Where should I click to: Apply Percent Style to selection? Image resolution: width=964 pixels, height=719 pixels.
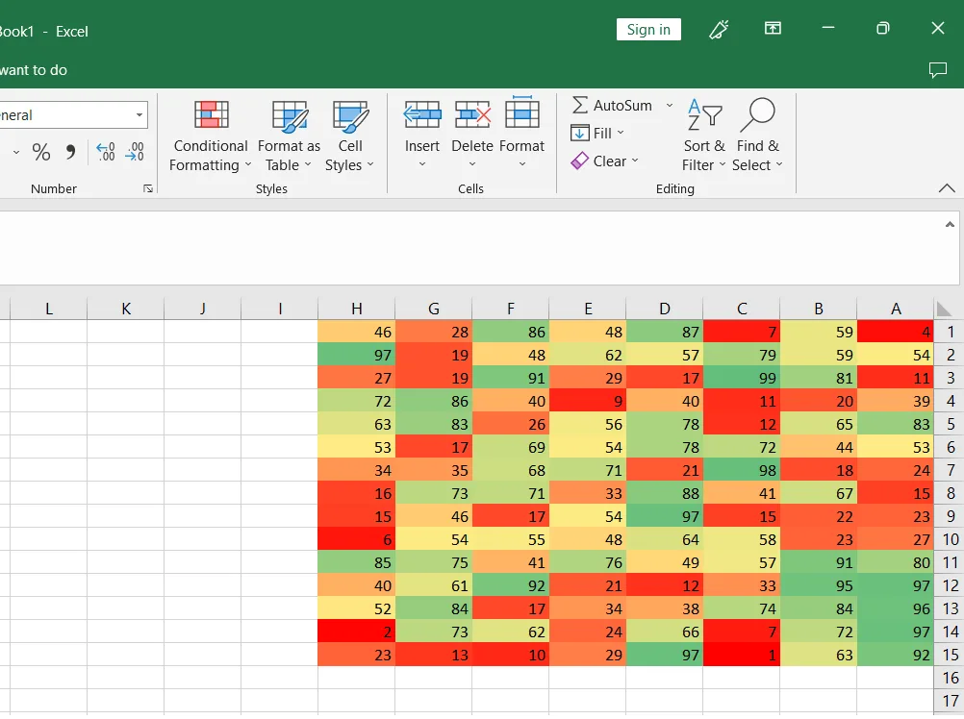[41, 152]
